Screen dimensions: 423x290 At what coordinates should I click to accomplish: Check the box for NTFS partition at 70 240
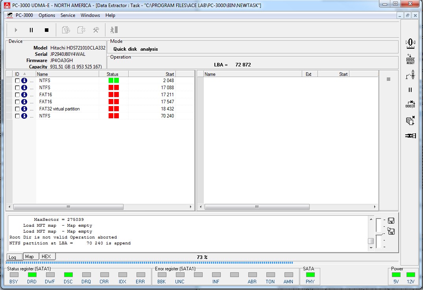tap(17, 116)
